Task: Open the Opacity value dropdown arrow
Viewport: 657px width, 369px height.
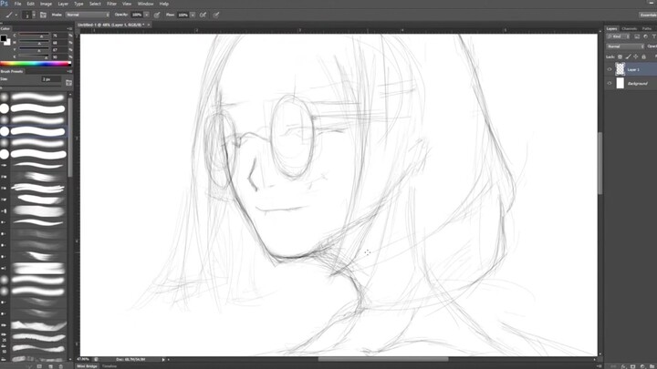Action: 147,15
